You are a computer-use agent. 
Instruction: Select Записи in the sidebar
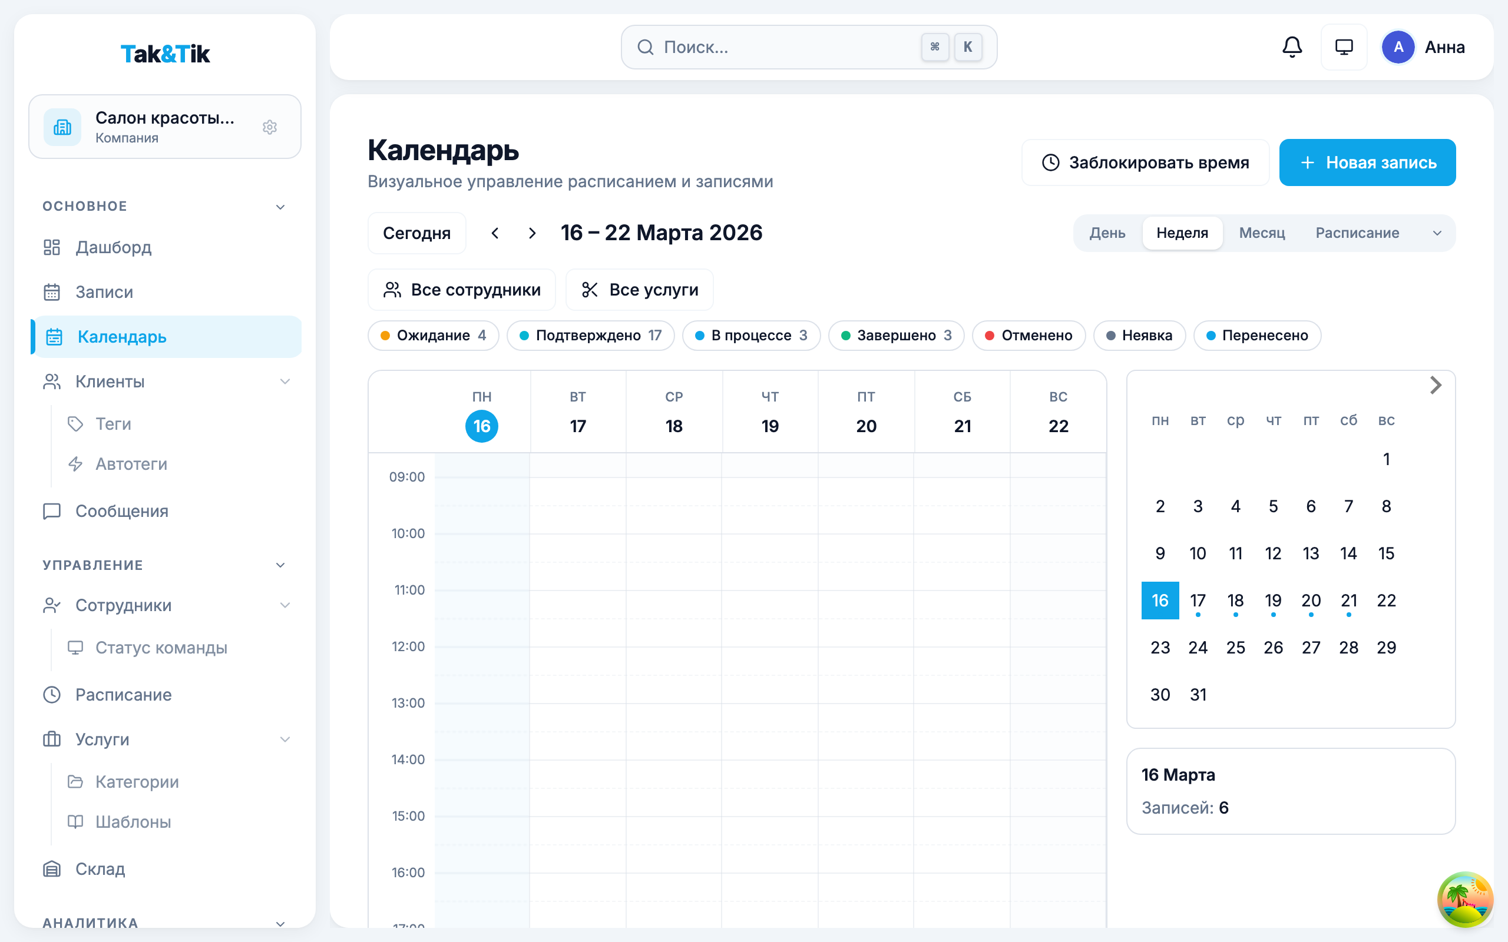[104, 292]
